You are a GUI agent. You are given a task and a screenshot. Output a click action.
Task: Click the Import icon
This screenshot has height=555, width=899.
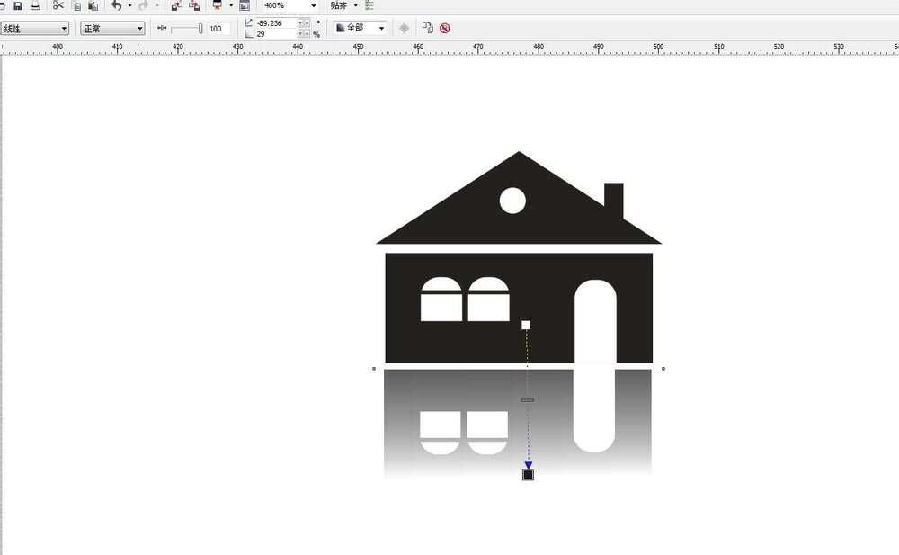[176, 5]
